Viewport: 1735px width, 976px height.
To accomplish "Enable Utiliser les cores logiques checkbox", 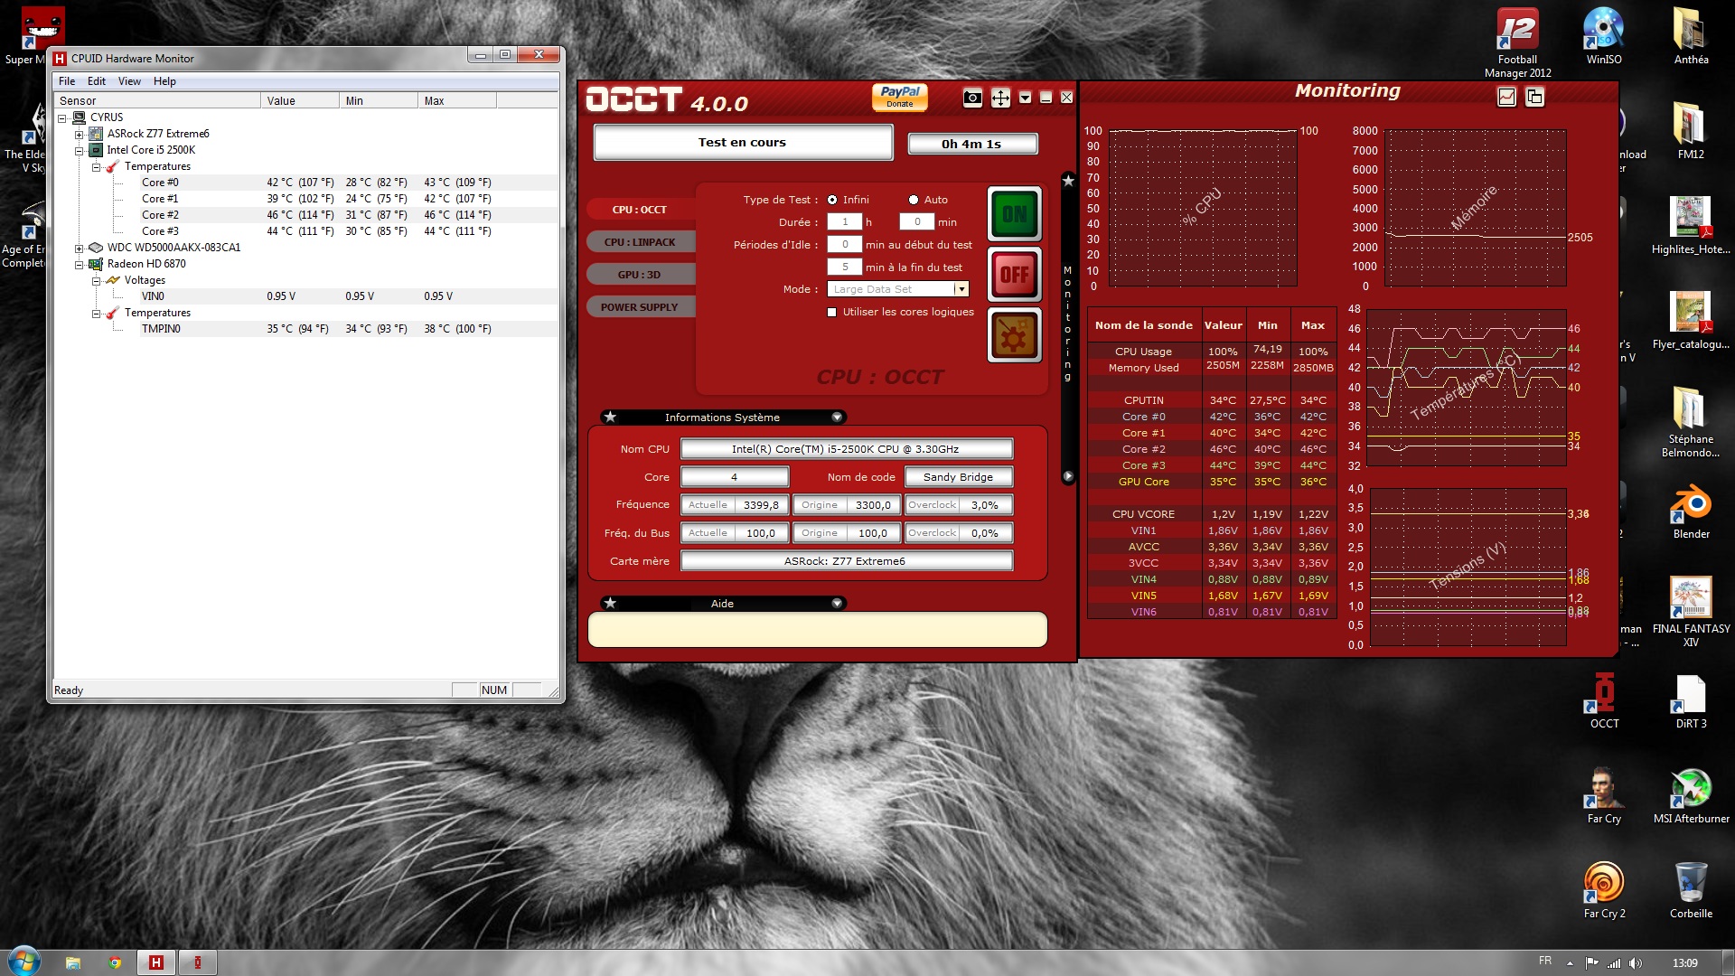I will pos(832,312).
